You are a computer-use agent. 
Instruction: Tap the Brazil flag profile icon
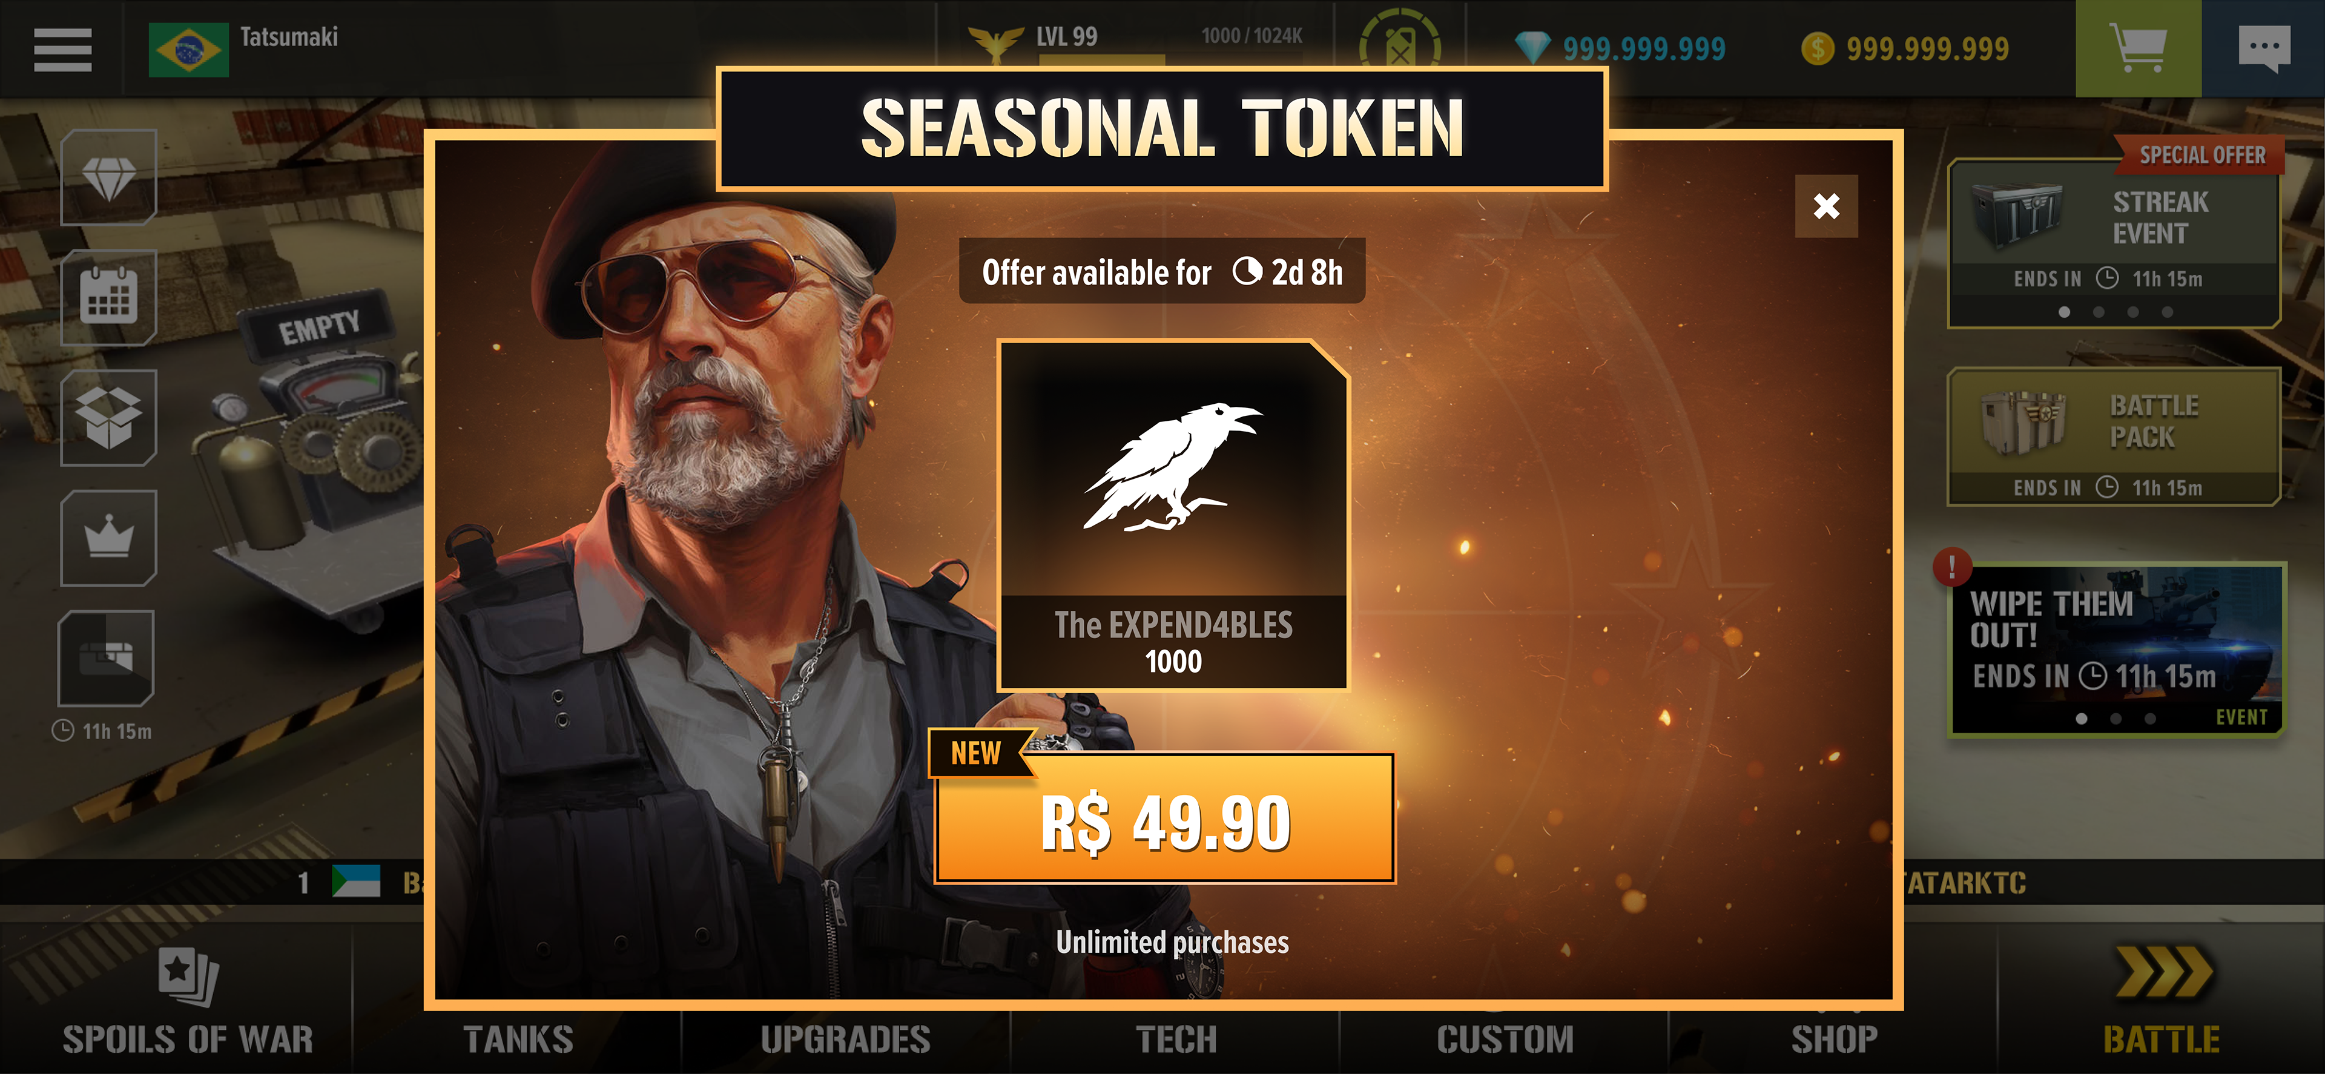click(189, 50)
